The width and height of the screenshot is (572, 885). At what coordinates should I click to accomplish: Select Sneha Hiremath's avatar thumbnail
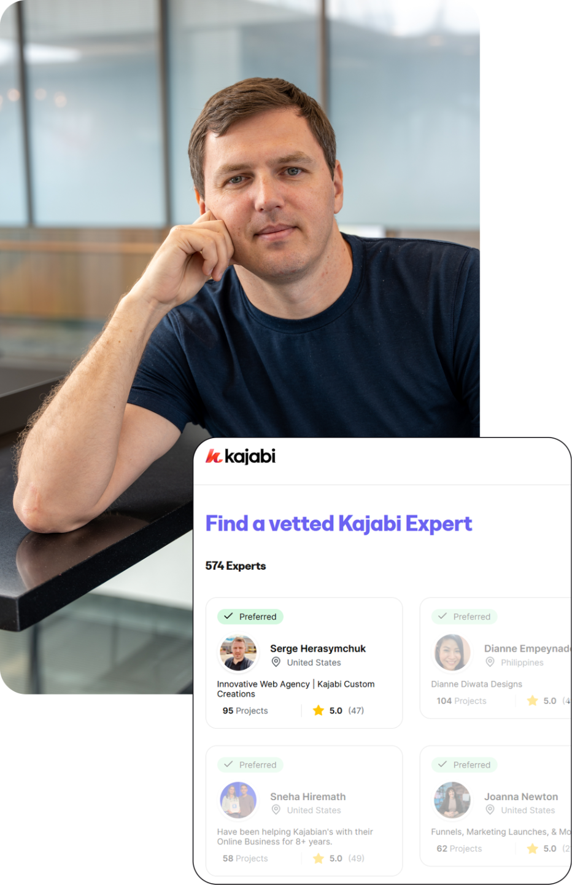tap(238, 800)
